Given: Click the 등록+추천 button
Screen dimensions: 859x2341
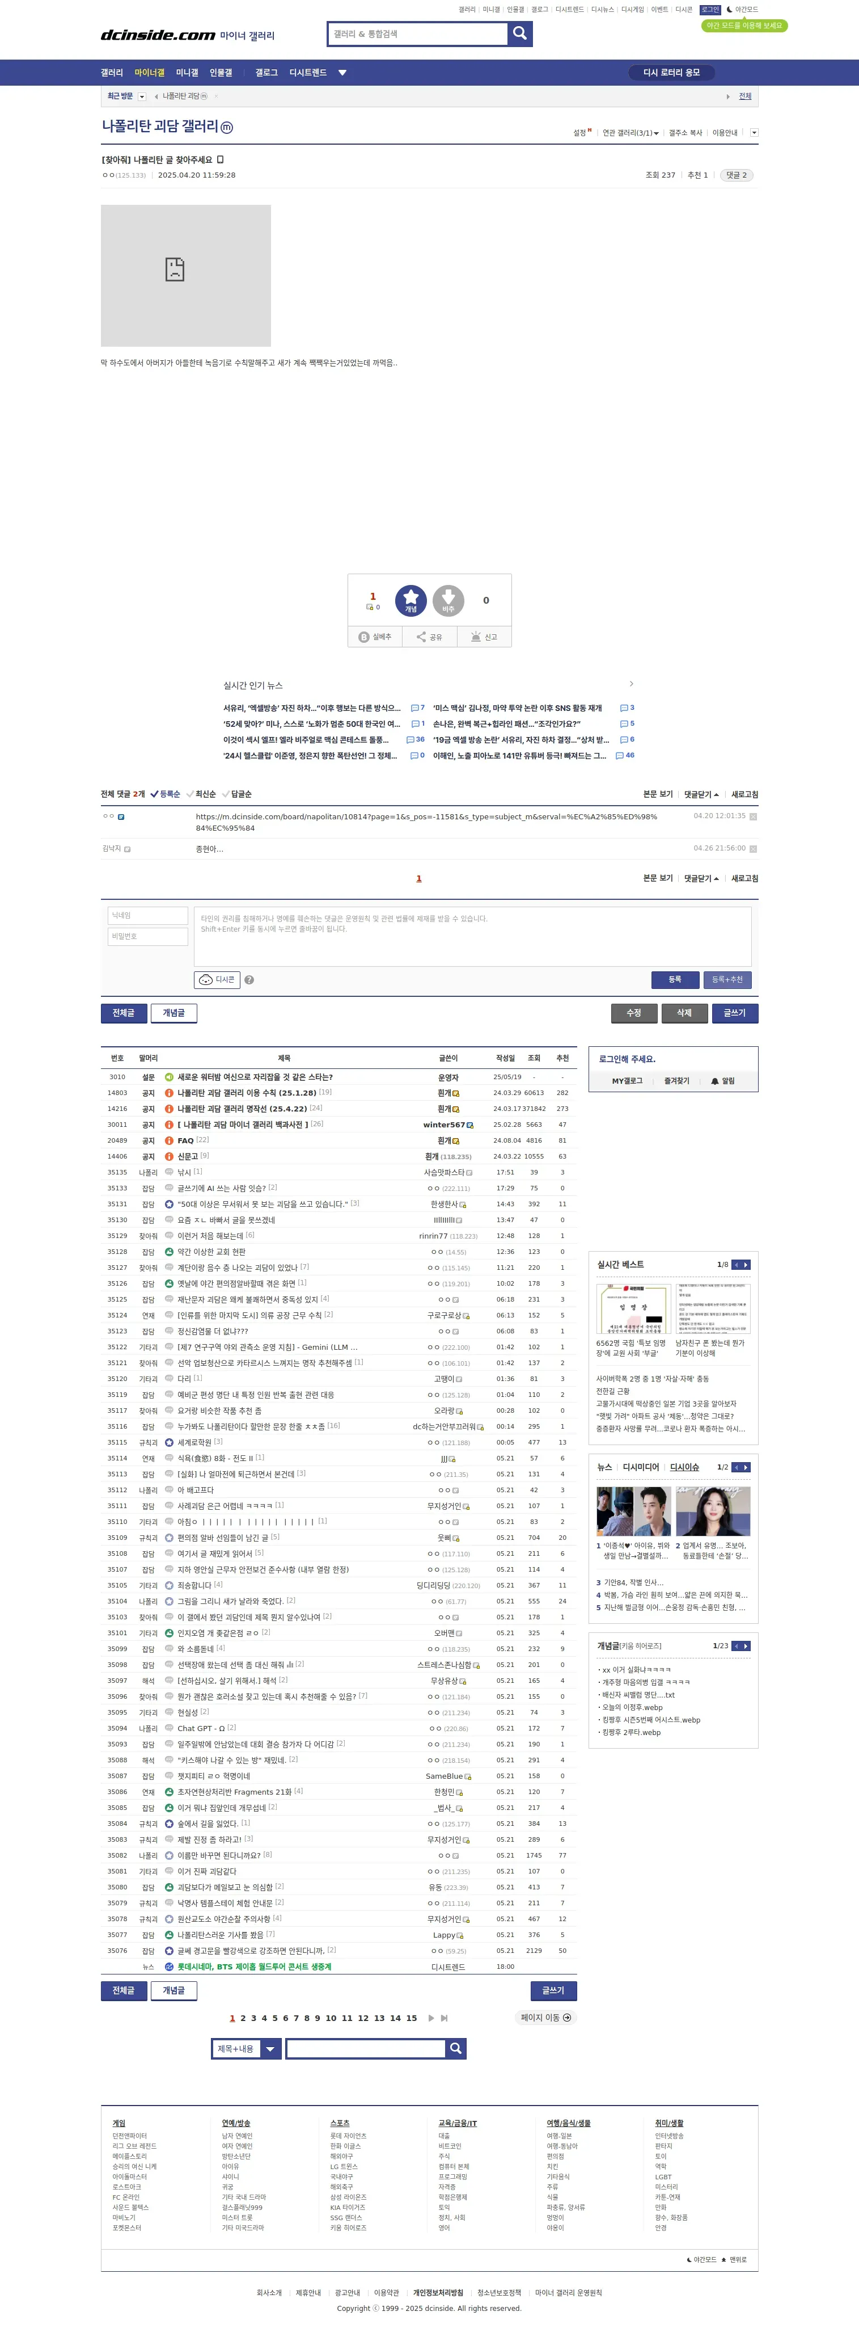Looking at the screenshot, I should [727, 980].
